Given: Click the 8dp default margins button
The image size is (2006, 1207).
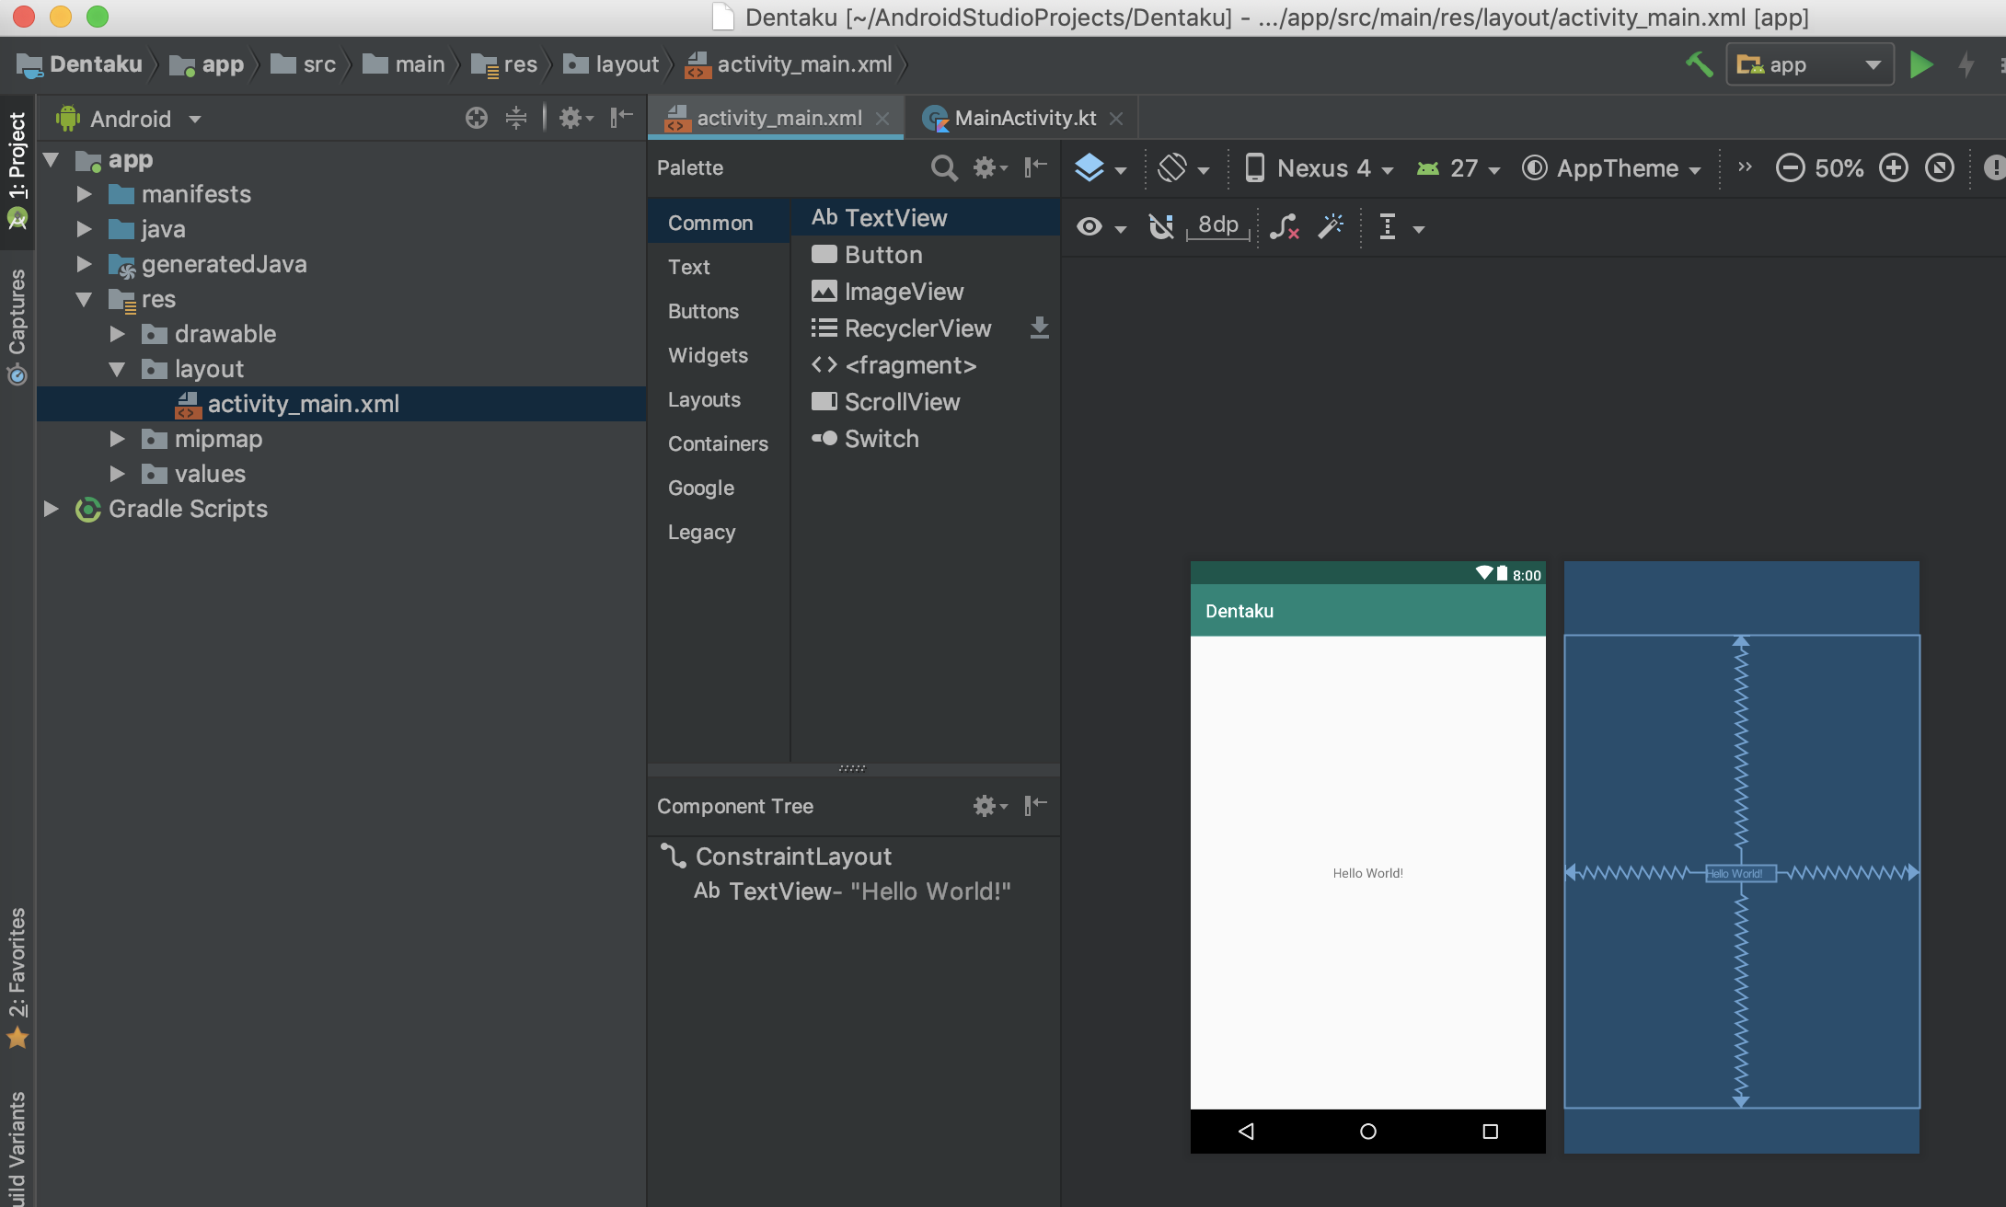Looking at the screenshot, I should 1216,226.
